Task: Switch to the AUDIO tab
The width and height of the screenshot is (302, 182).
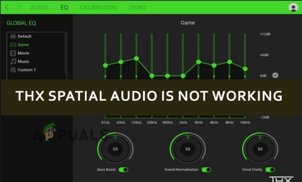Action: (39, 7)
